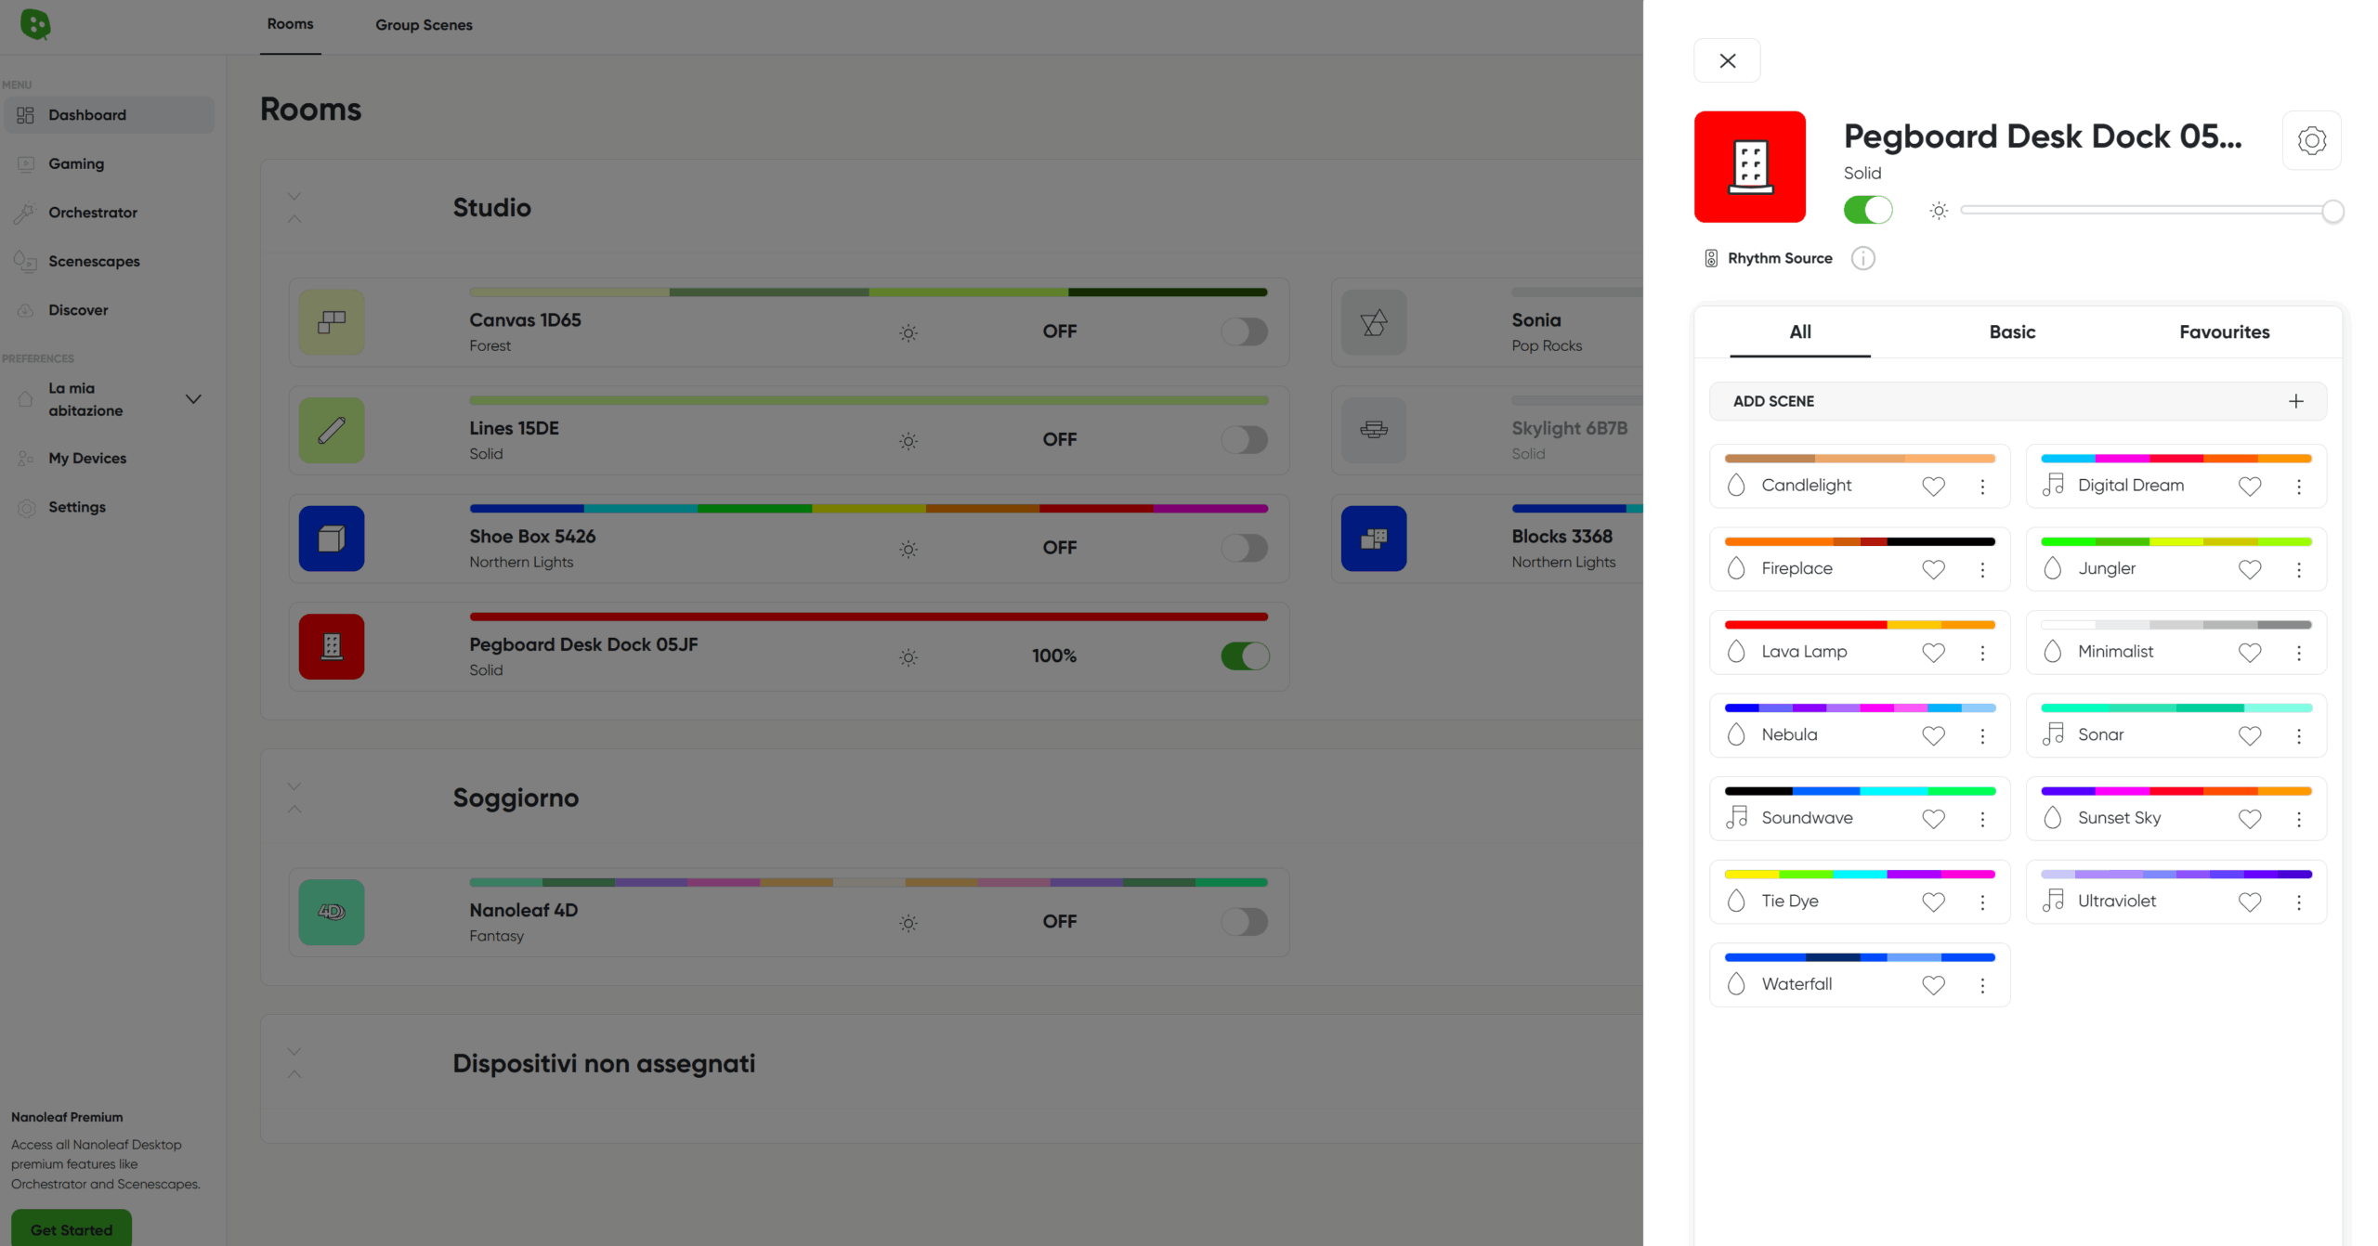The height and width of the screenshot is (1246, 2378).
Task: Toggle Lines 15DE power switch
Action: [1244, 439]
